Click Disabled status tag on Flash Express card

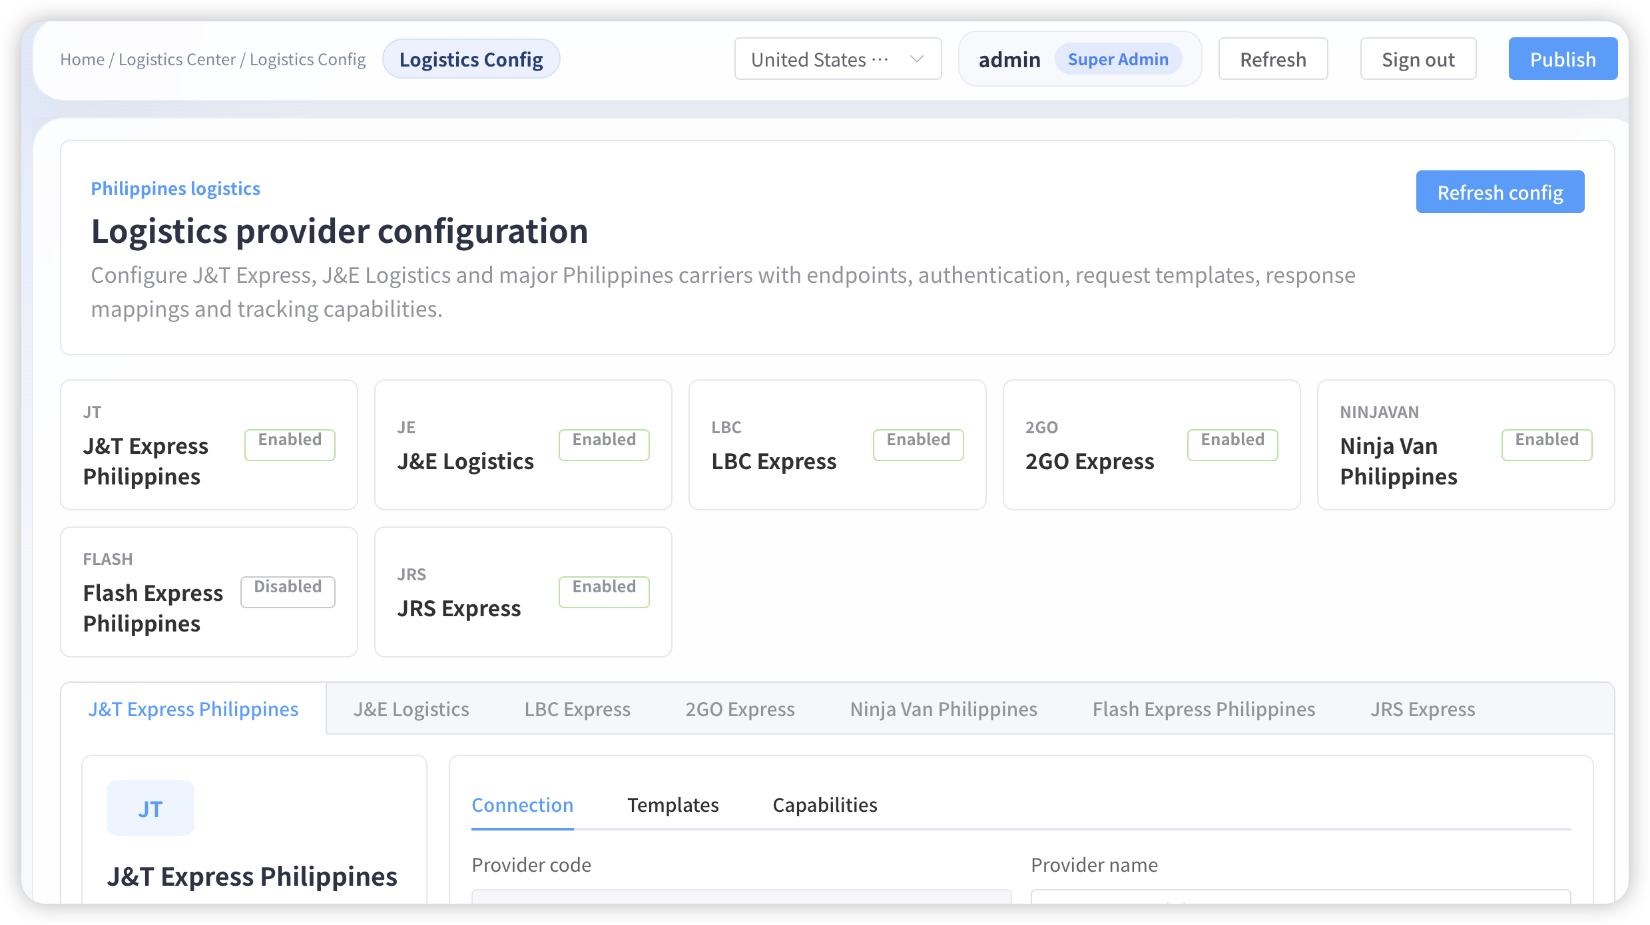coord(288,592)
